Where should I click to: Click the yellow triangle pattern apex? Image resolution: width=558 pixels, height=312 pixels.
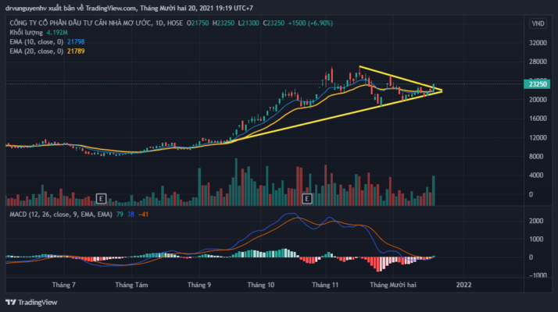pyautogui.click(x=442, y=91)
